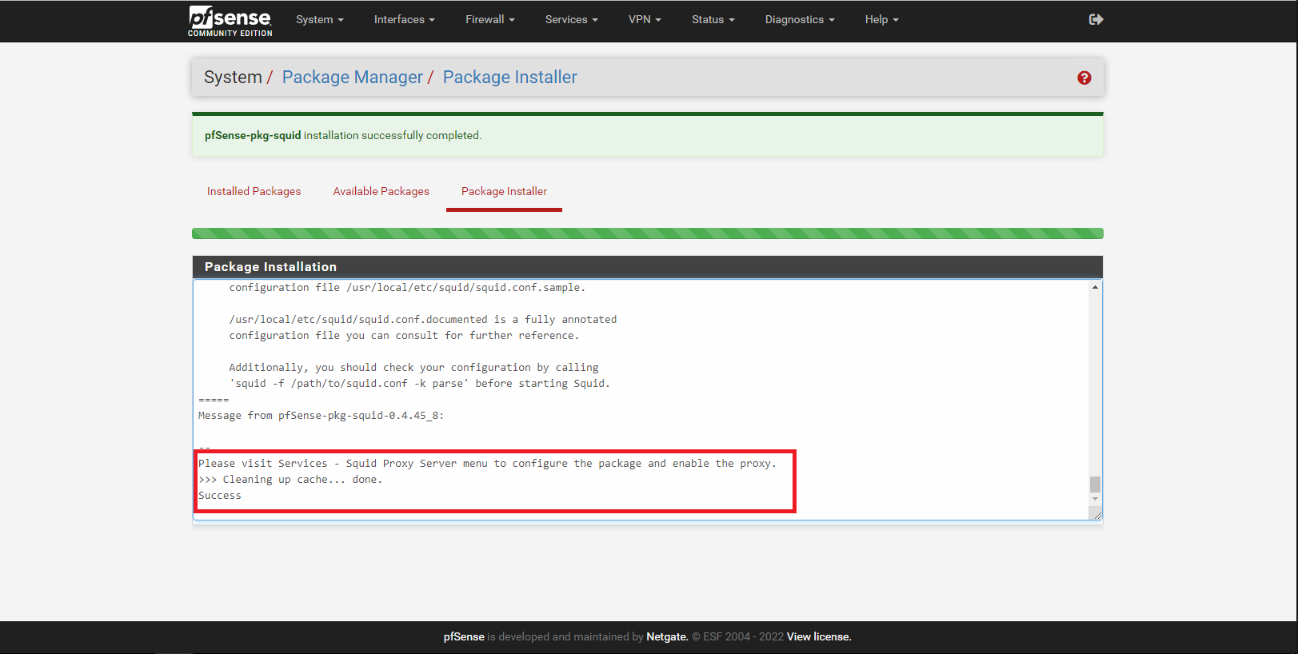Click the log output scrollbar thumb
Viewport: 1298px width, 654px height.
coord(1095,485)
